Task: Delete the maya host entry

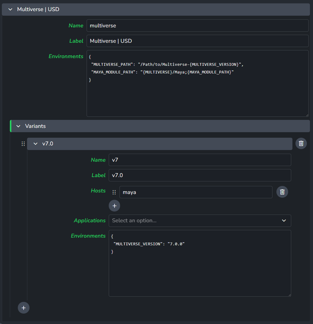Action: tap(282, 192)
